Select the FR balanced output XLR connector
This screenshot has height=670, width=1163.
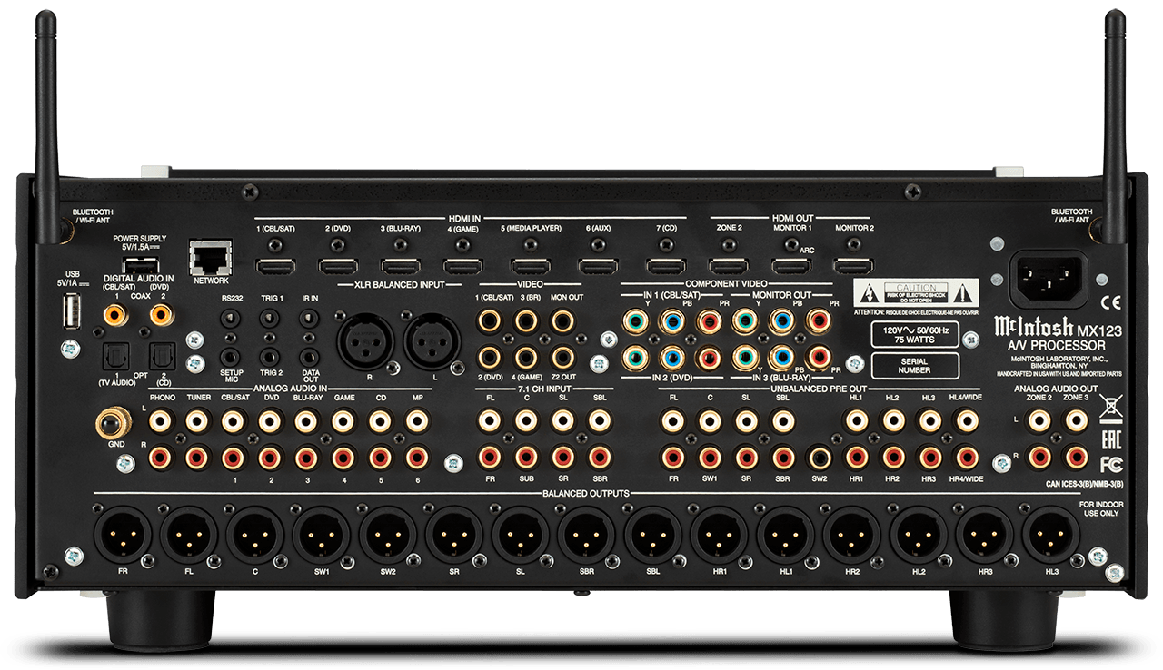coord(122,535)
